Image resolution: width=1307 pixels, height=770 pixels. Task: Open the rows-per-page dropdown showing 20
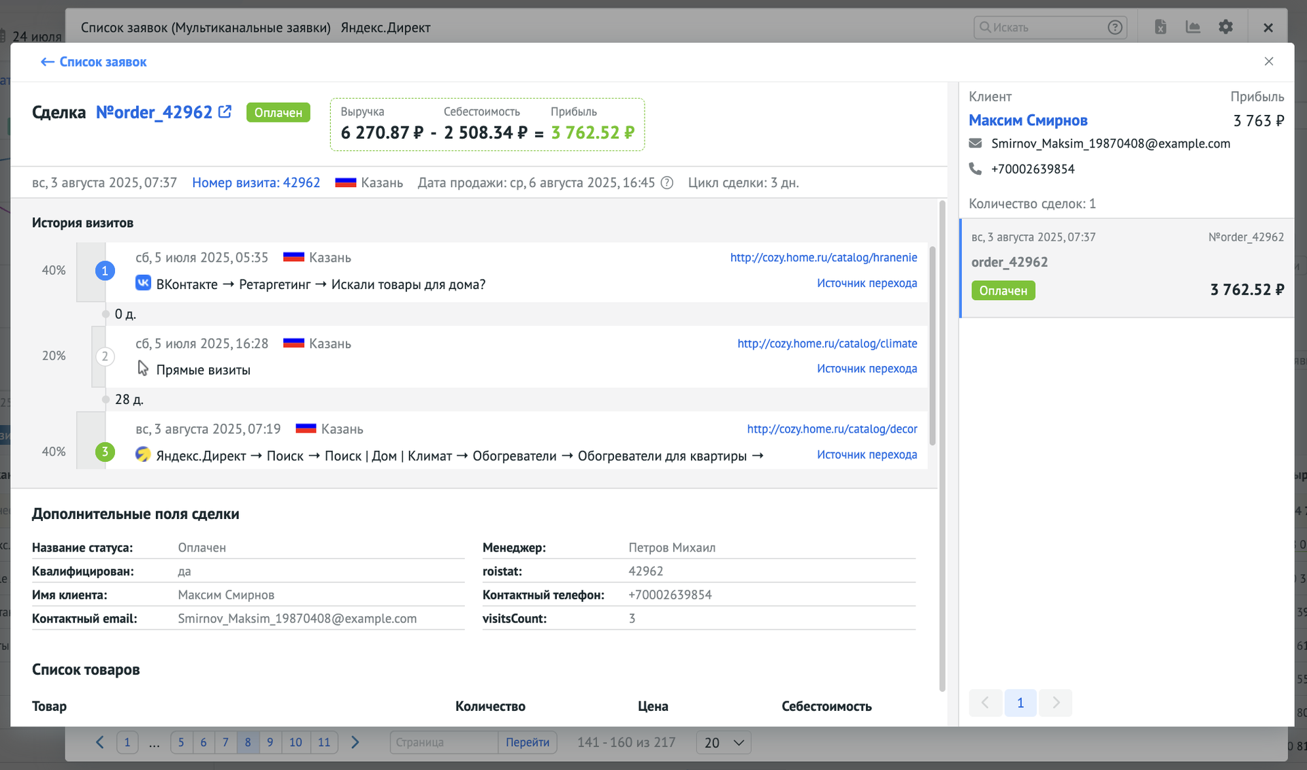(x=723, y=742)
